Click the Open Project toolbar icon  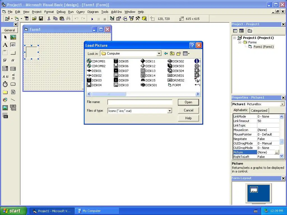pos(34,19)
